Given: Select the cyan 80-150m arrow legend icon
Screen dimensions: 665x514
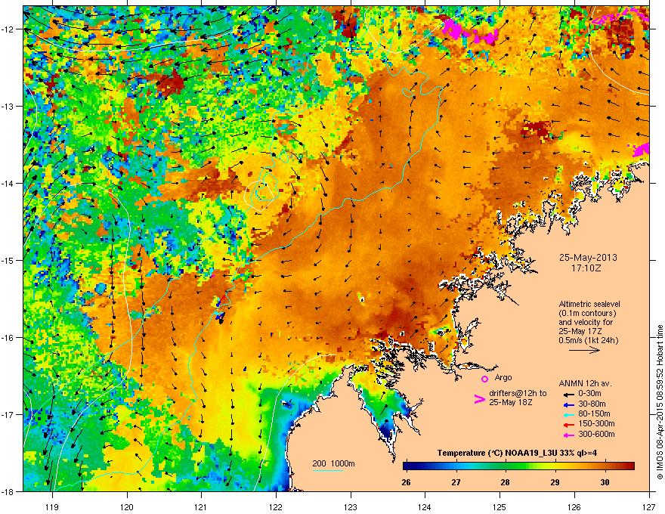Looking at the screenshot, I should (568, 414).
